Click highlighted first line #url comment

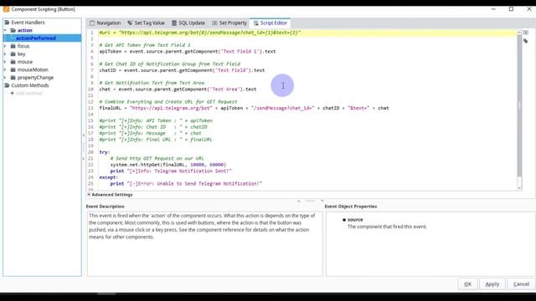[x=200, y=33]
